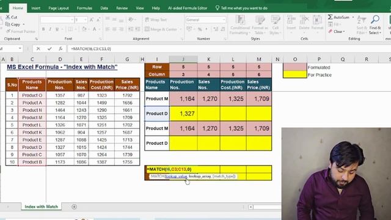Image resolution: width=391 pixels, height=220 pixels.
Task: Click the Product O cell
Action: click(x=32, y=95)
